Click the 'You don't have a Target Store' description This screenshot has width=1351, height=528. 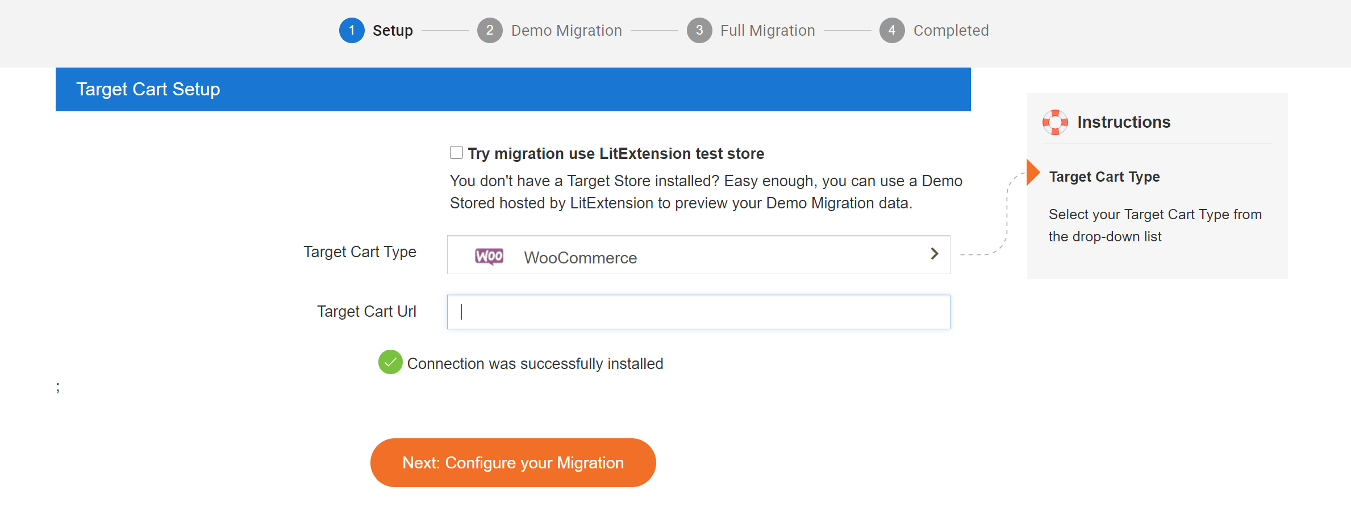click(706, 192)
